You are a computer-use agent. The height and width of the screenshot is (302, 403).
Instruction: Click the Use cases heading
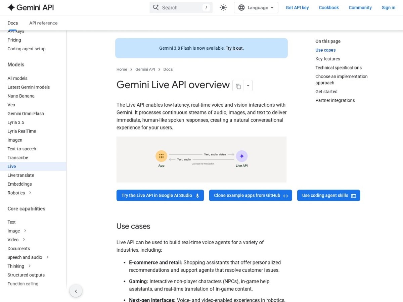pos(133,226)
